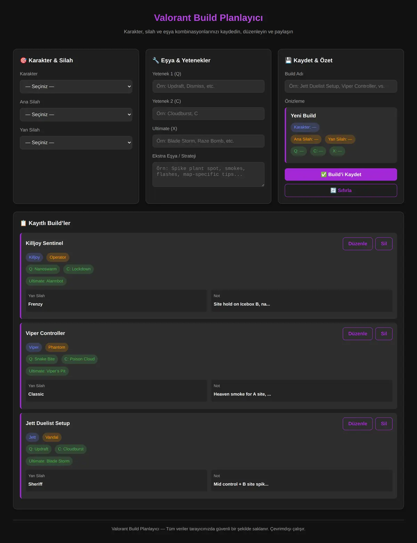Image resolution: width=417 pixels, height=543 pixels.
Task: Select the Ultimate: Blade Storm tag
Action: click(49, 461)
